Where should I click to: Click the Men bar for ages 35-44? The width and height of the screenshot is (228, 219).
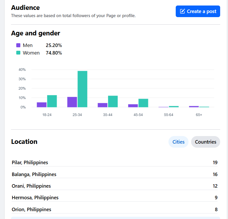[103, 105]
